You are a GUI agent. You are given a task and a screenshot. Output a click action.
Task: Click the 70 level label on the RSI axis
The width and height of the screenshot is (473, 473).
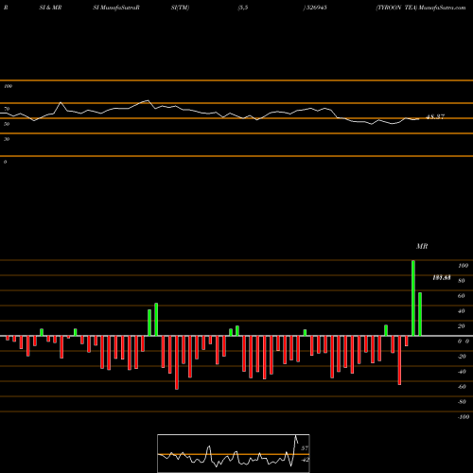pos(7,109)
